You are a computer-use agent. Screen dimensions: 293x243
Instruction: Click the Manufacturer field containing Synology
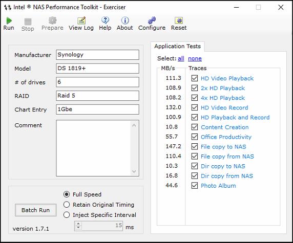97,55
